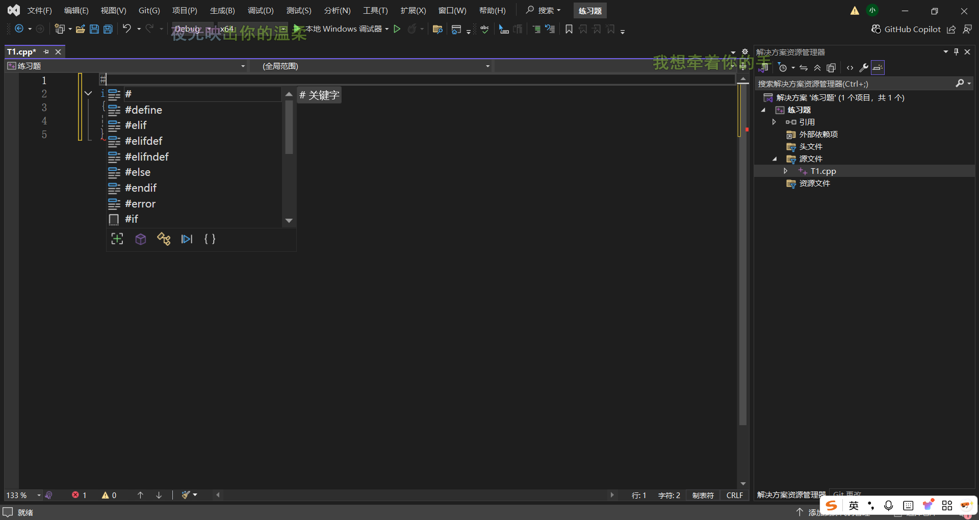Open the 文件(F) menu

point(40,11)
